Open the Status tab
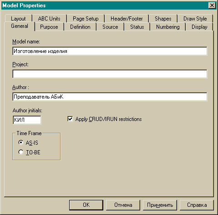 (137, 27)
